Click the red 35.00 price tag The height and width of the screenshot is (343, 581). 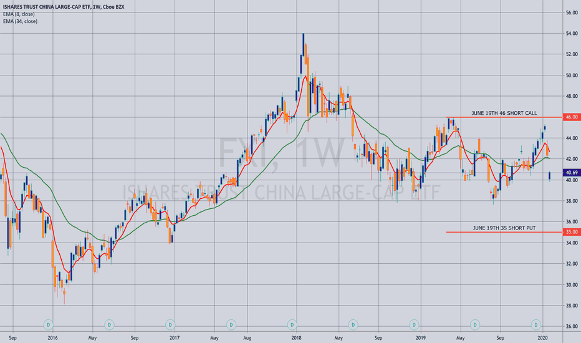point(572,232)
